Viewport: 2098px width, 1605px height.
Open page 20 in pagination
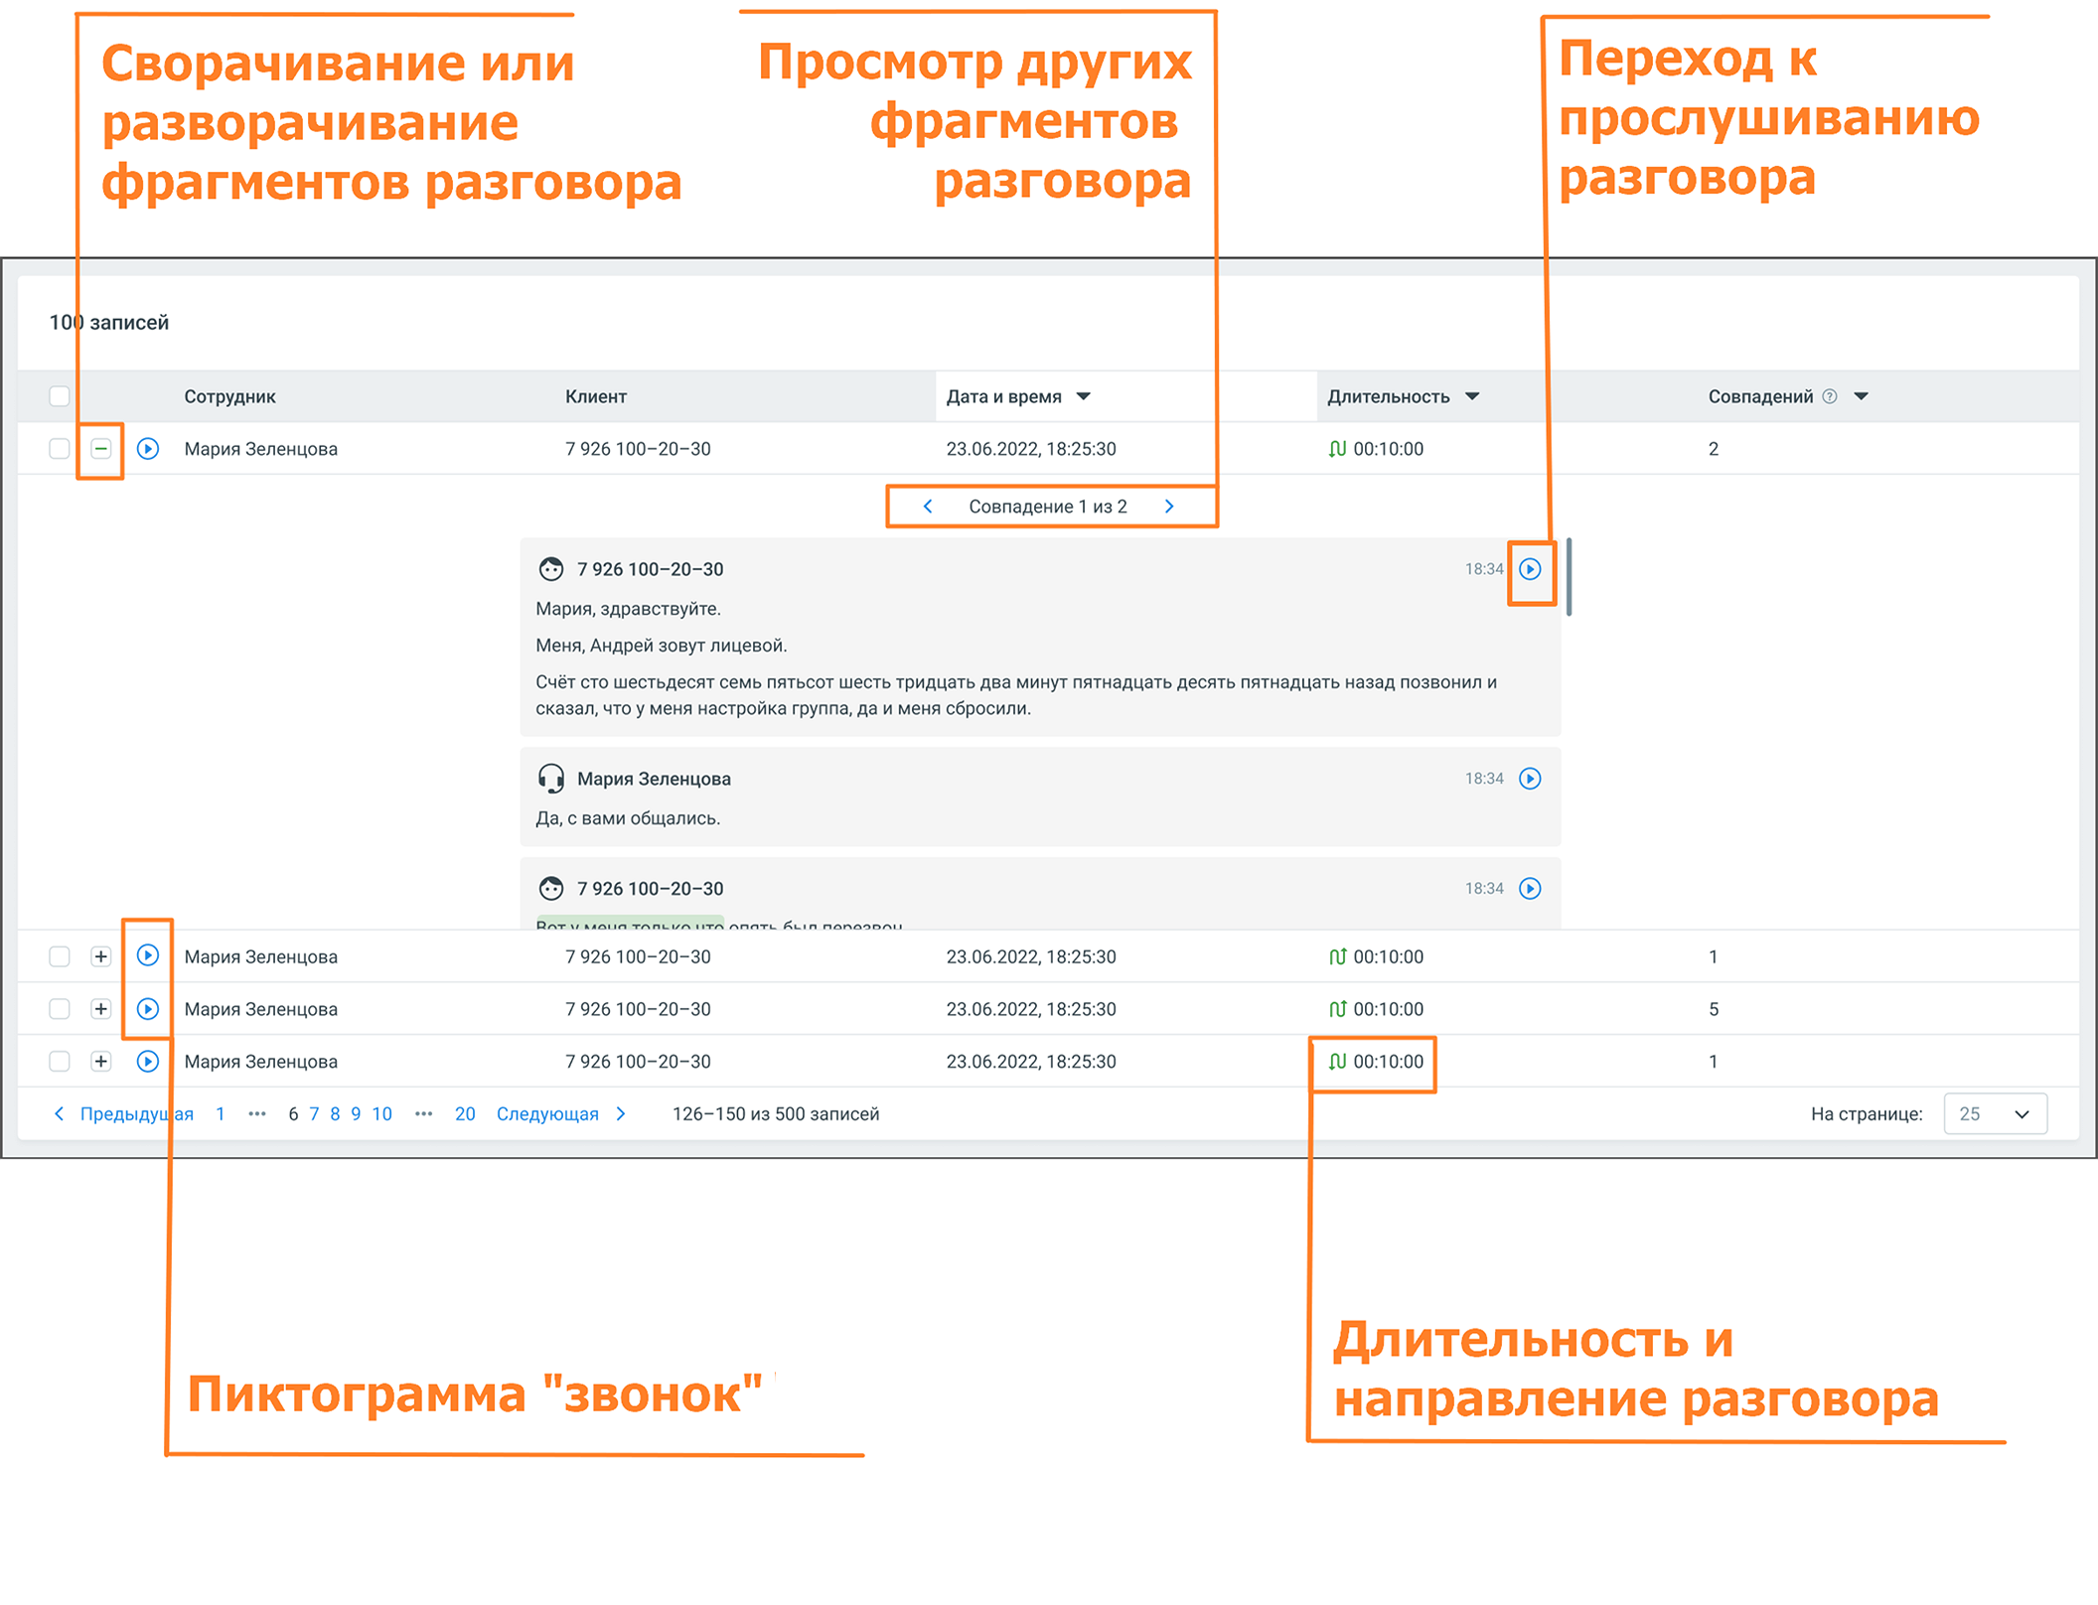coord(465,1114)
